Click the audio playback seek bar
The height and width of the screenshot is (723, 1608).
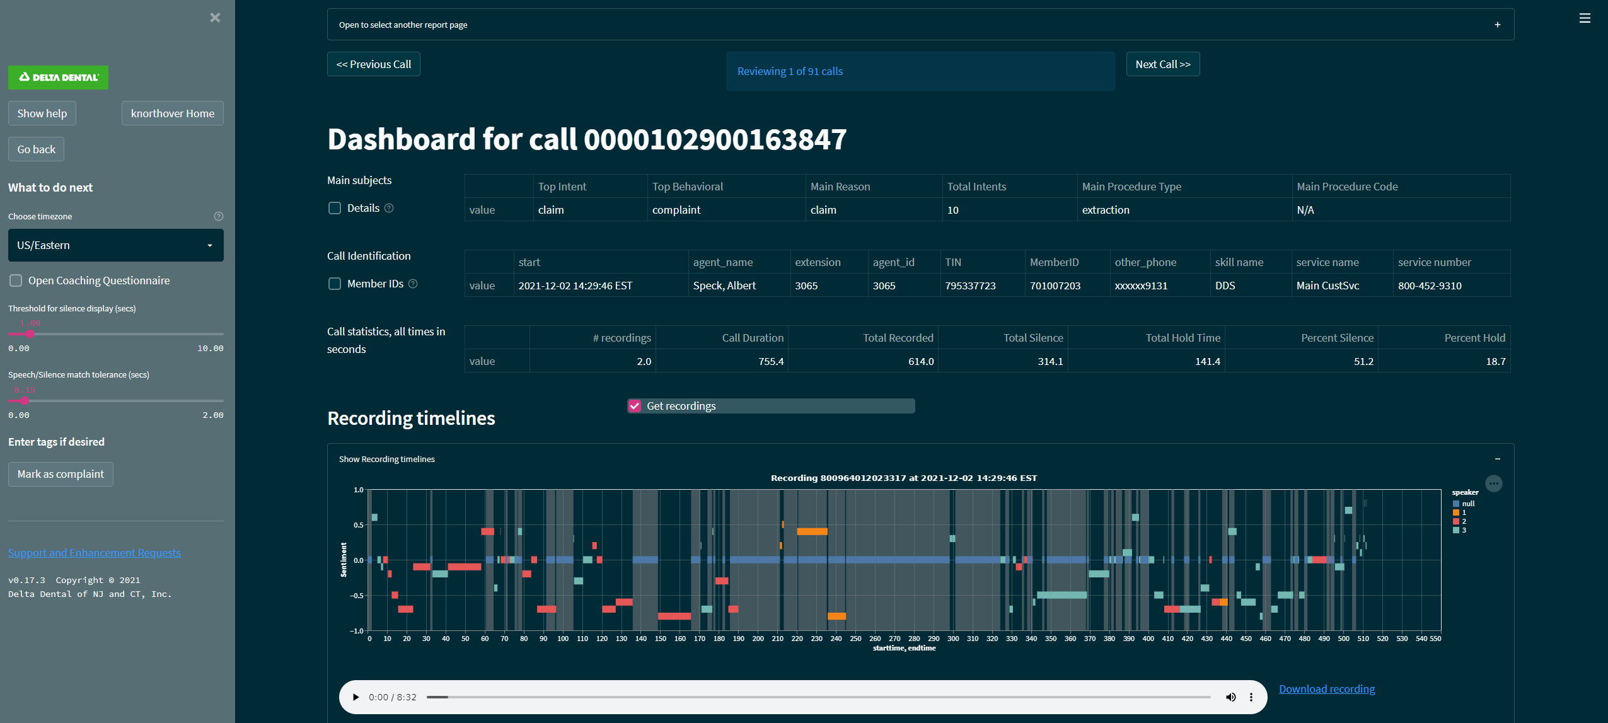pos(819,697)
